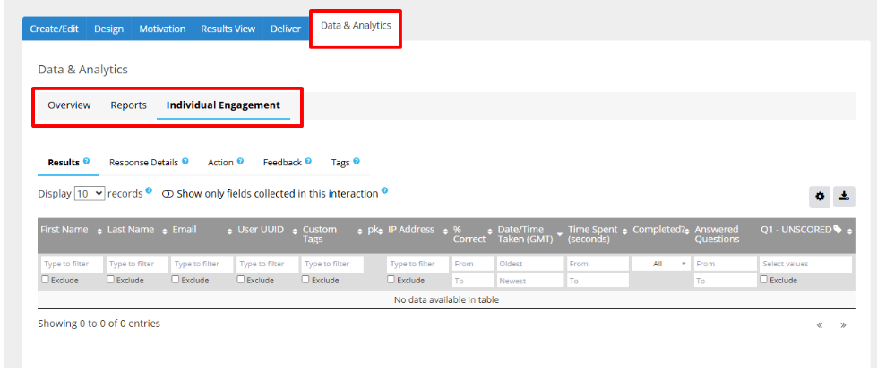Screen dimensions: 877x370
Task: Open table settings gear icon
Action: tap(820, 197)
